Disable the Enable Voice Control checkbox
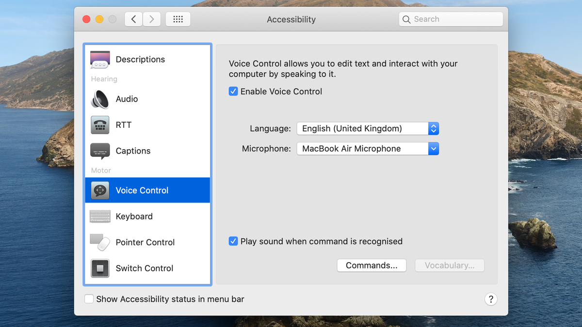Viewport: 582px width, 327px height. tap(233, 91)
